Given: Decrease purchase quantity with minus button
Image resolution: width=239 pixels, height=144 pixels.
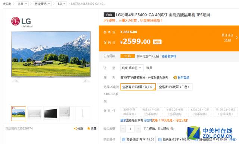Looking at the screenshot, I should point(123,129).
